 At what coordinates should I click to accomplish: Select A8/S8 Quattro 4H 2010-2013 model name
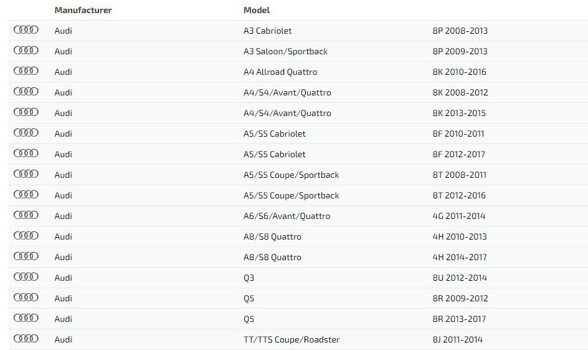[x=272, y=236]
